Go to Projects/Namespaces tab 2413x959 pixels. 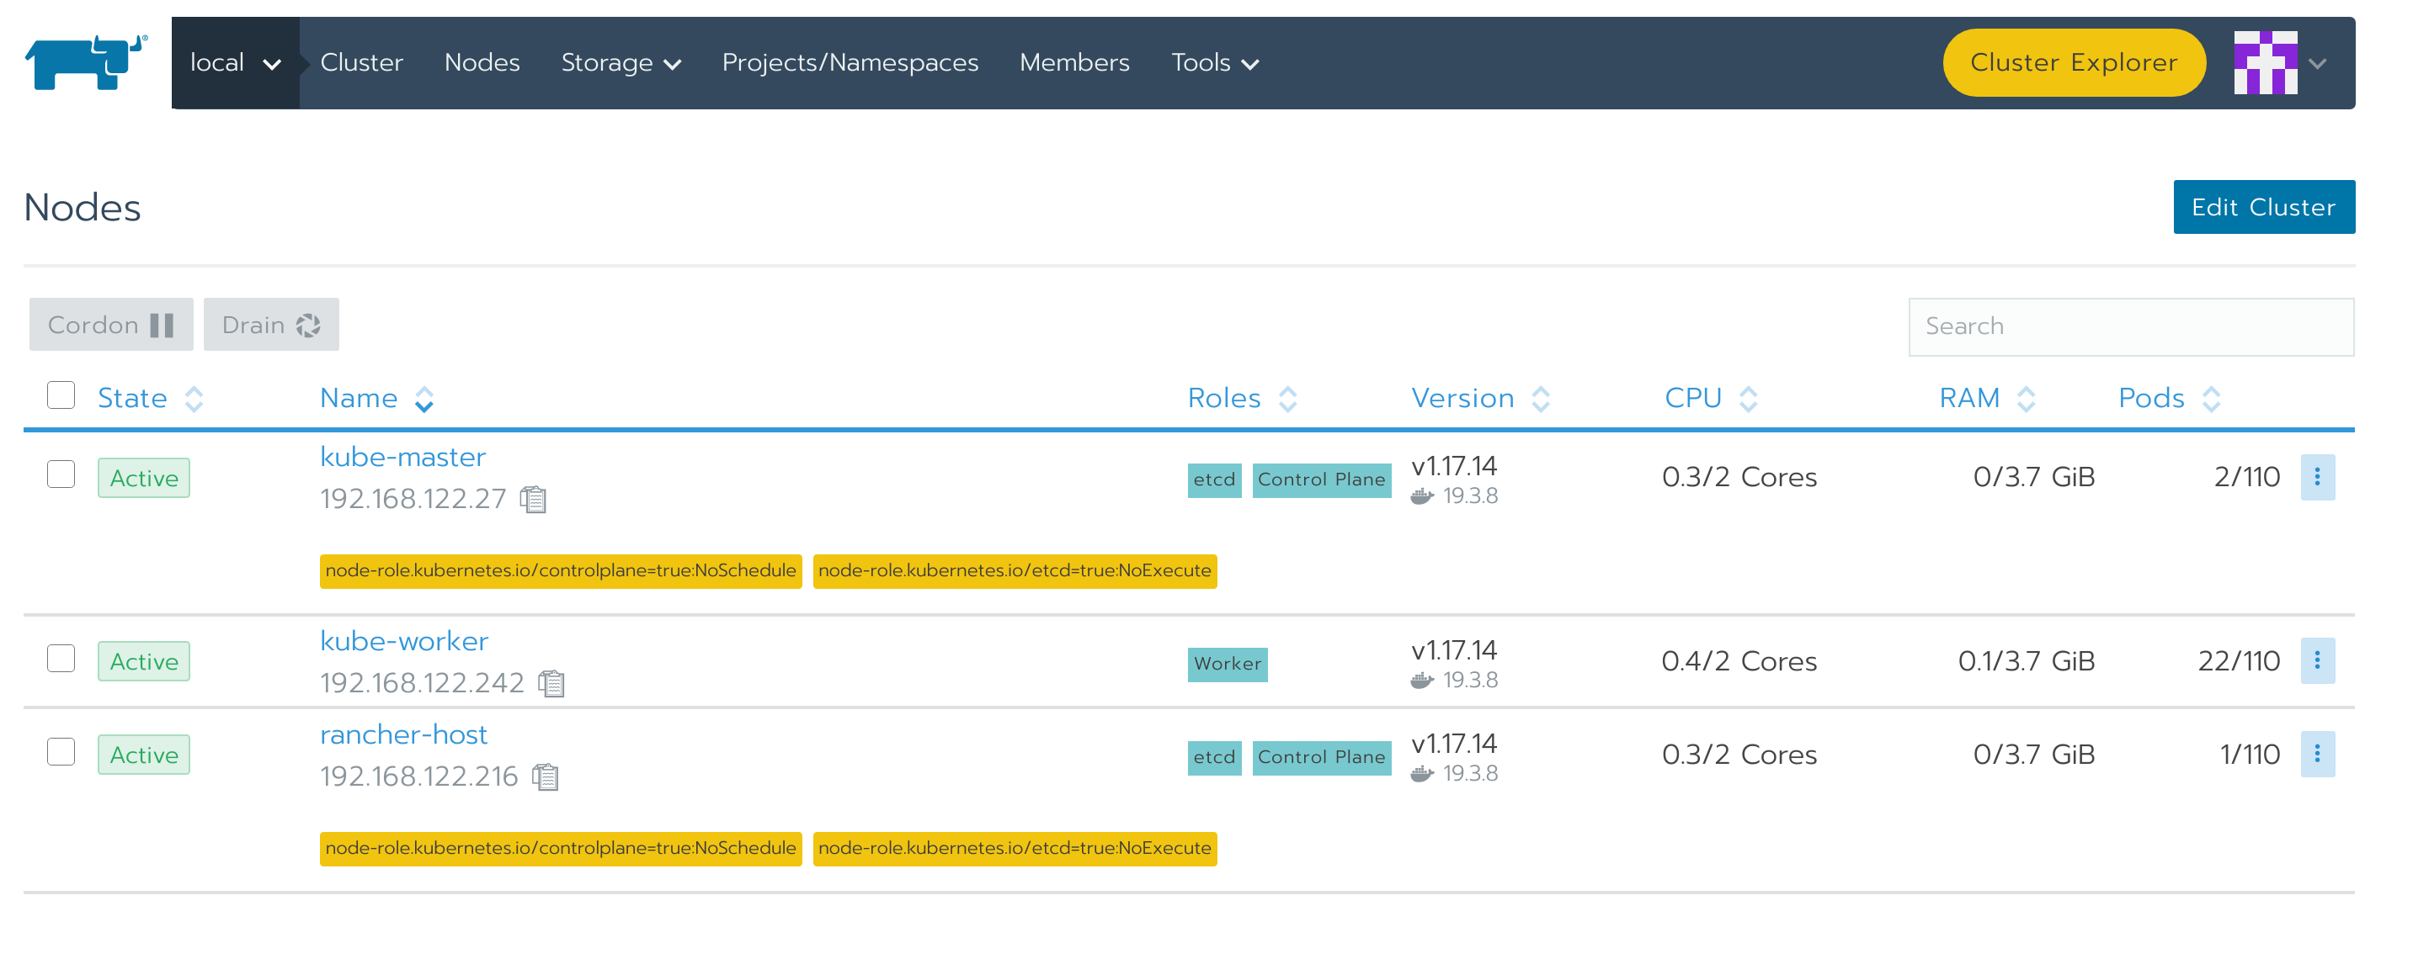click(850, 63)
